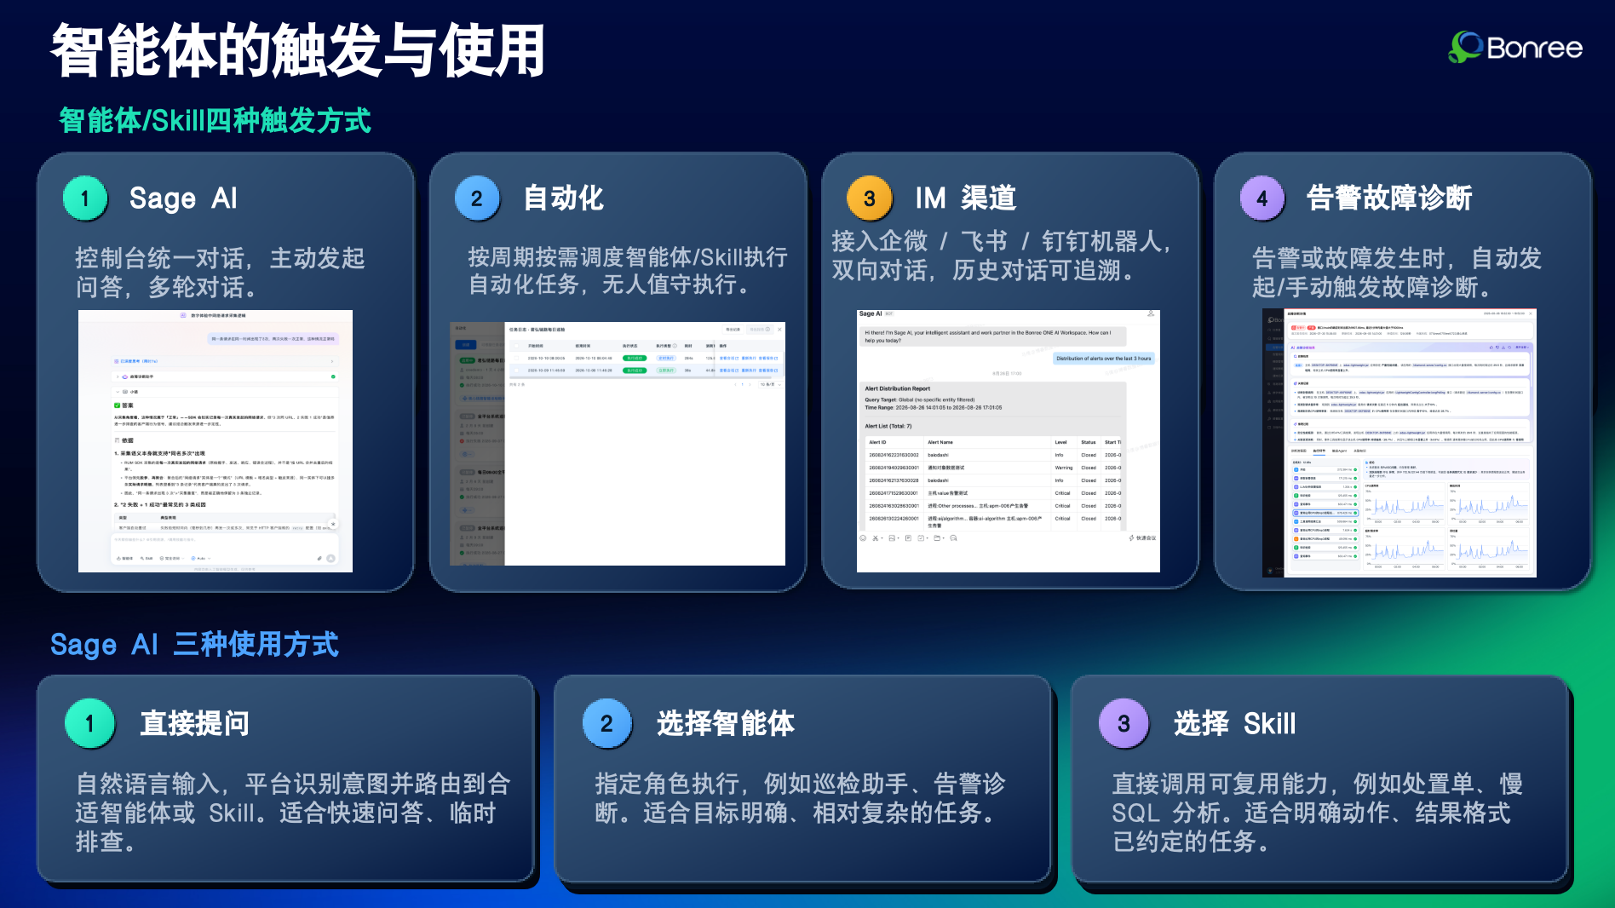
Task: Click the subtitle "智能体/Skill四种触发方式"
Action: click(x=215, y=120)
